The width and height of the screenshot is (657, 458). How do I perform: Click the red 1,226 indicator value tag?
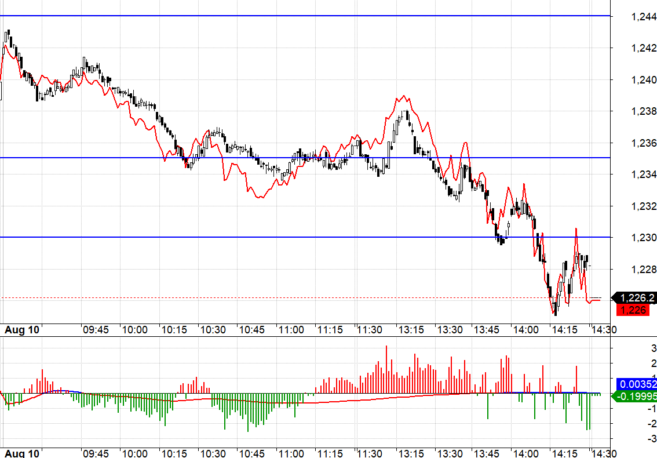coord(633,310)
